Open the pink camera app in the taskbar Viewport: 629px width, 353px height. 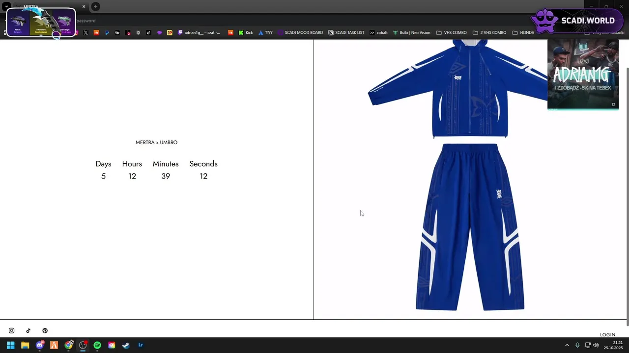pos(112,345)
